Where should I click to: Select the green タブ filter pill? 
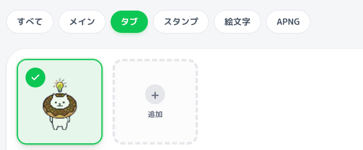coord(129,22)
